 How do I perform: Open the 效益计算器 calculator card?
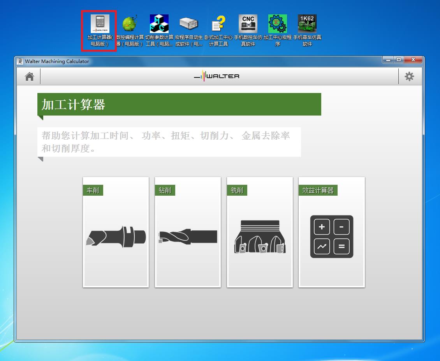pos(331,232)
